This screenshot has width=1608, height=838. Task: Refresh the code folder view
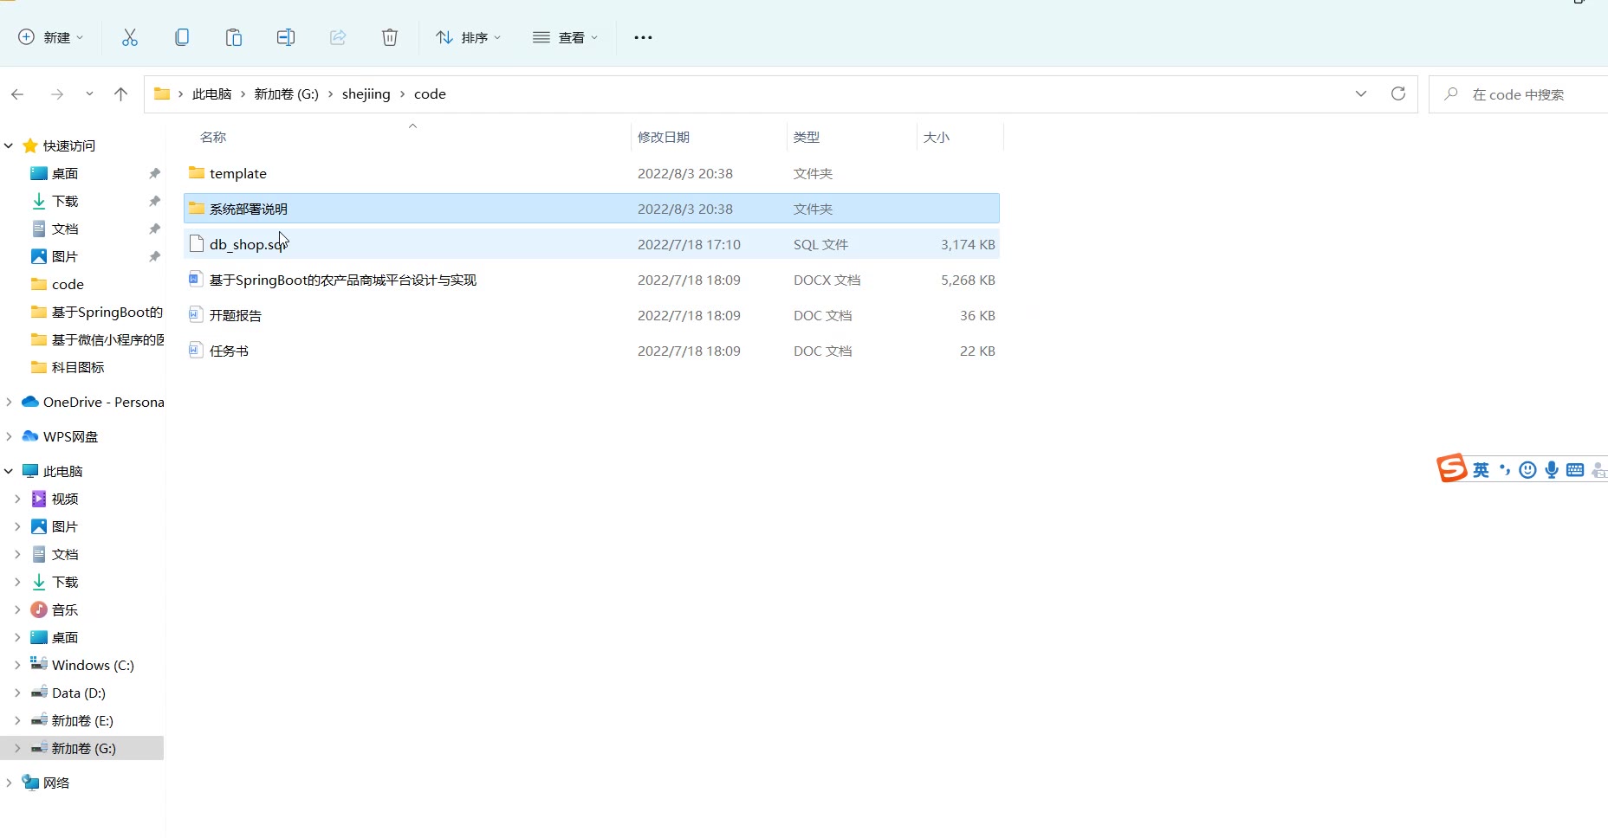[1398, 93]
